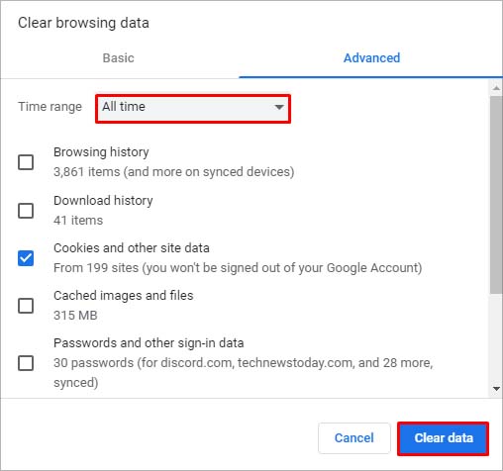The height and width of the screenshot is (471, 503).
Task: Select the Passwords and other sign-in data checkbox
Action: click(x=26, y=363)
